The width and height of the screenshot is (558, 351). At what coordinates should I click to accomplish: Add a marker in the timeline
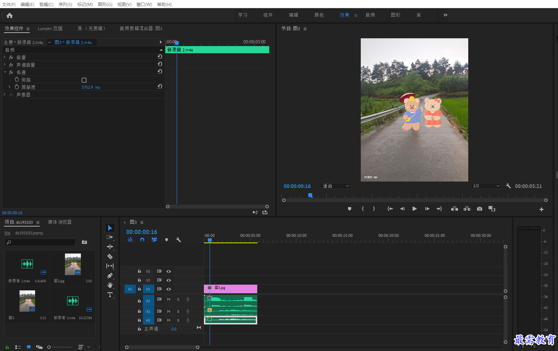pyautogui.click(x=166, y=240)
